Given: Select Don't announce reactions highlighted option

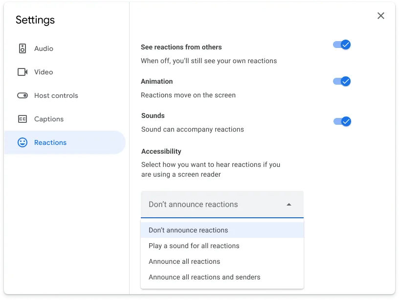Looking at the screenshot, I should (188, 230).
